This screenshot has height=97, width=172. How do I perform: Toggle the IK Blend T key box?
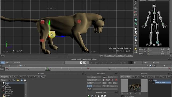tap(148, 49)
